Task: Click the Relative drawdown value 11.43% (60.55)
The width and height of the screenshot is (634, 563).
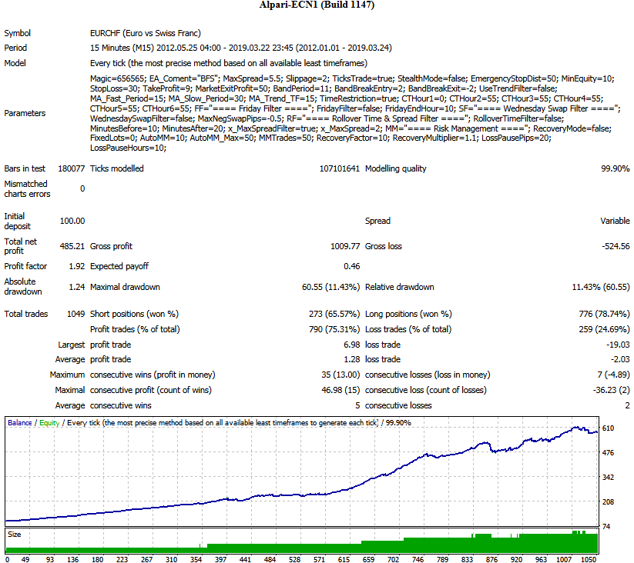Action: point(601,287)
